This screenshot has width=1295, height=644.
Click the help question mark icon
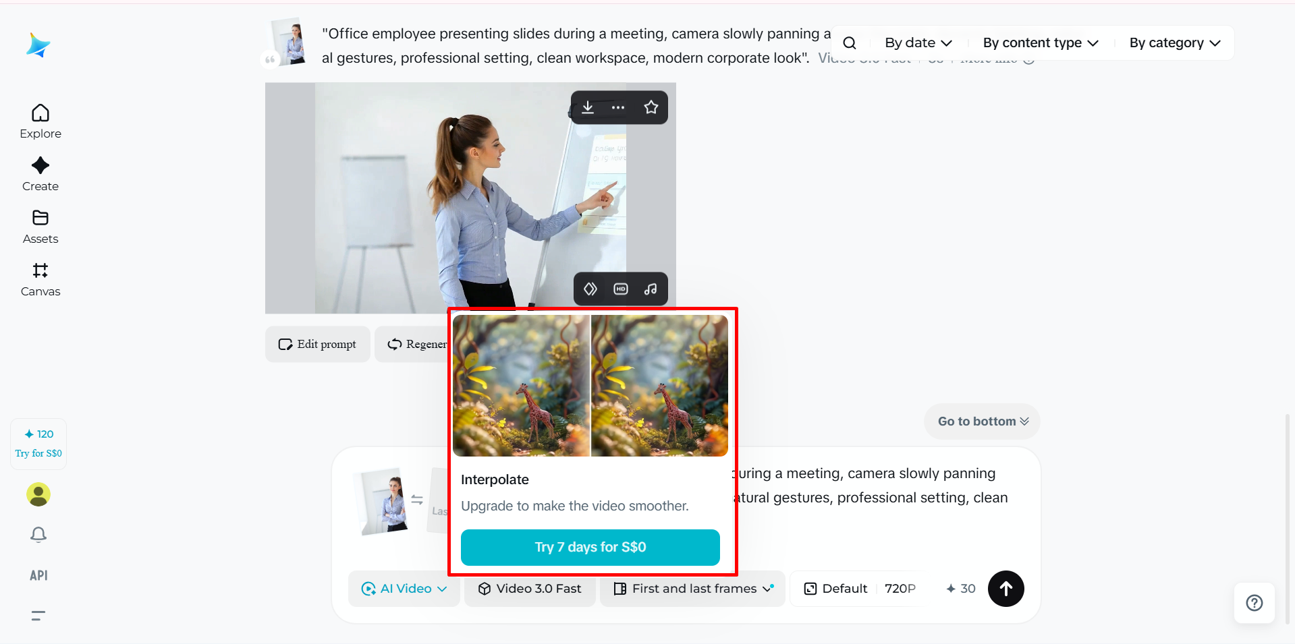click(x=1255, y=603)
